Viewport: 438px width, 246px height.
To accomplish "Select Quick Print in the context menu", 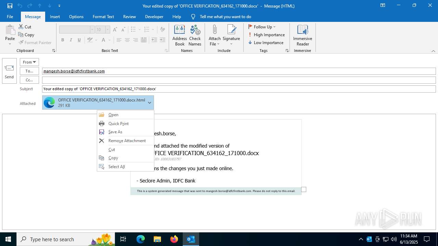I will coord(126,123).
